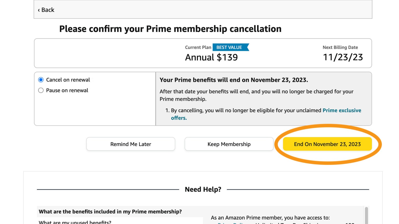Click the FAQ answer text about Prime access
The width and height of the screenshot is (399, 224).
click(270, 218)
